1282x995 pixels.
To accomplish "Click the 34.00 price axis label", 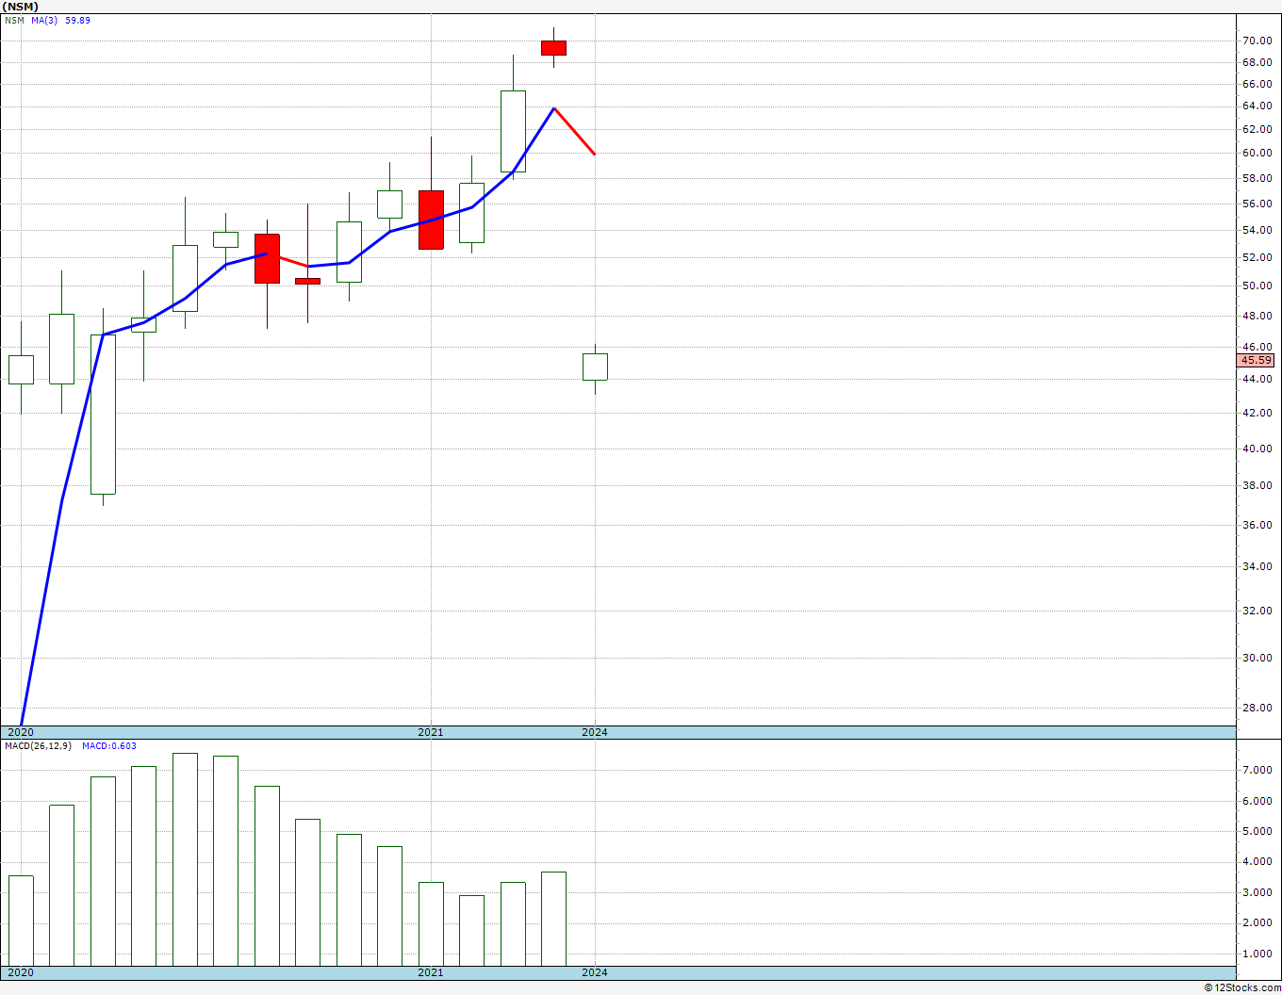I will 1257,566.
